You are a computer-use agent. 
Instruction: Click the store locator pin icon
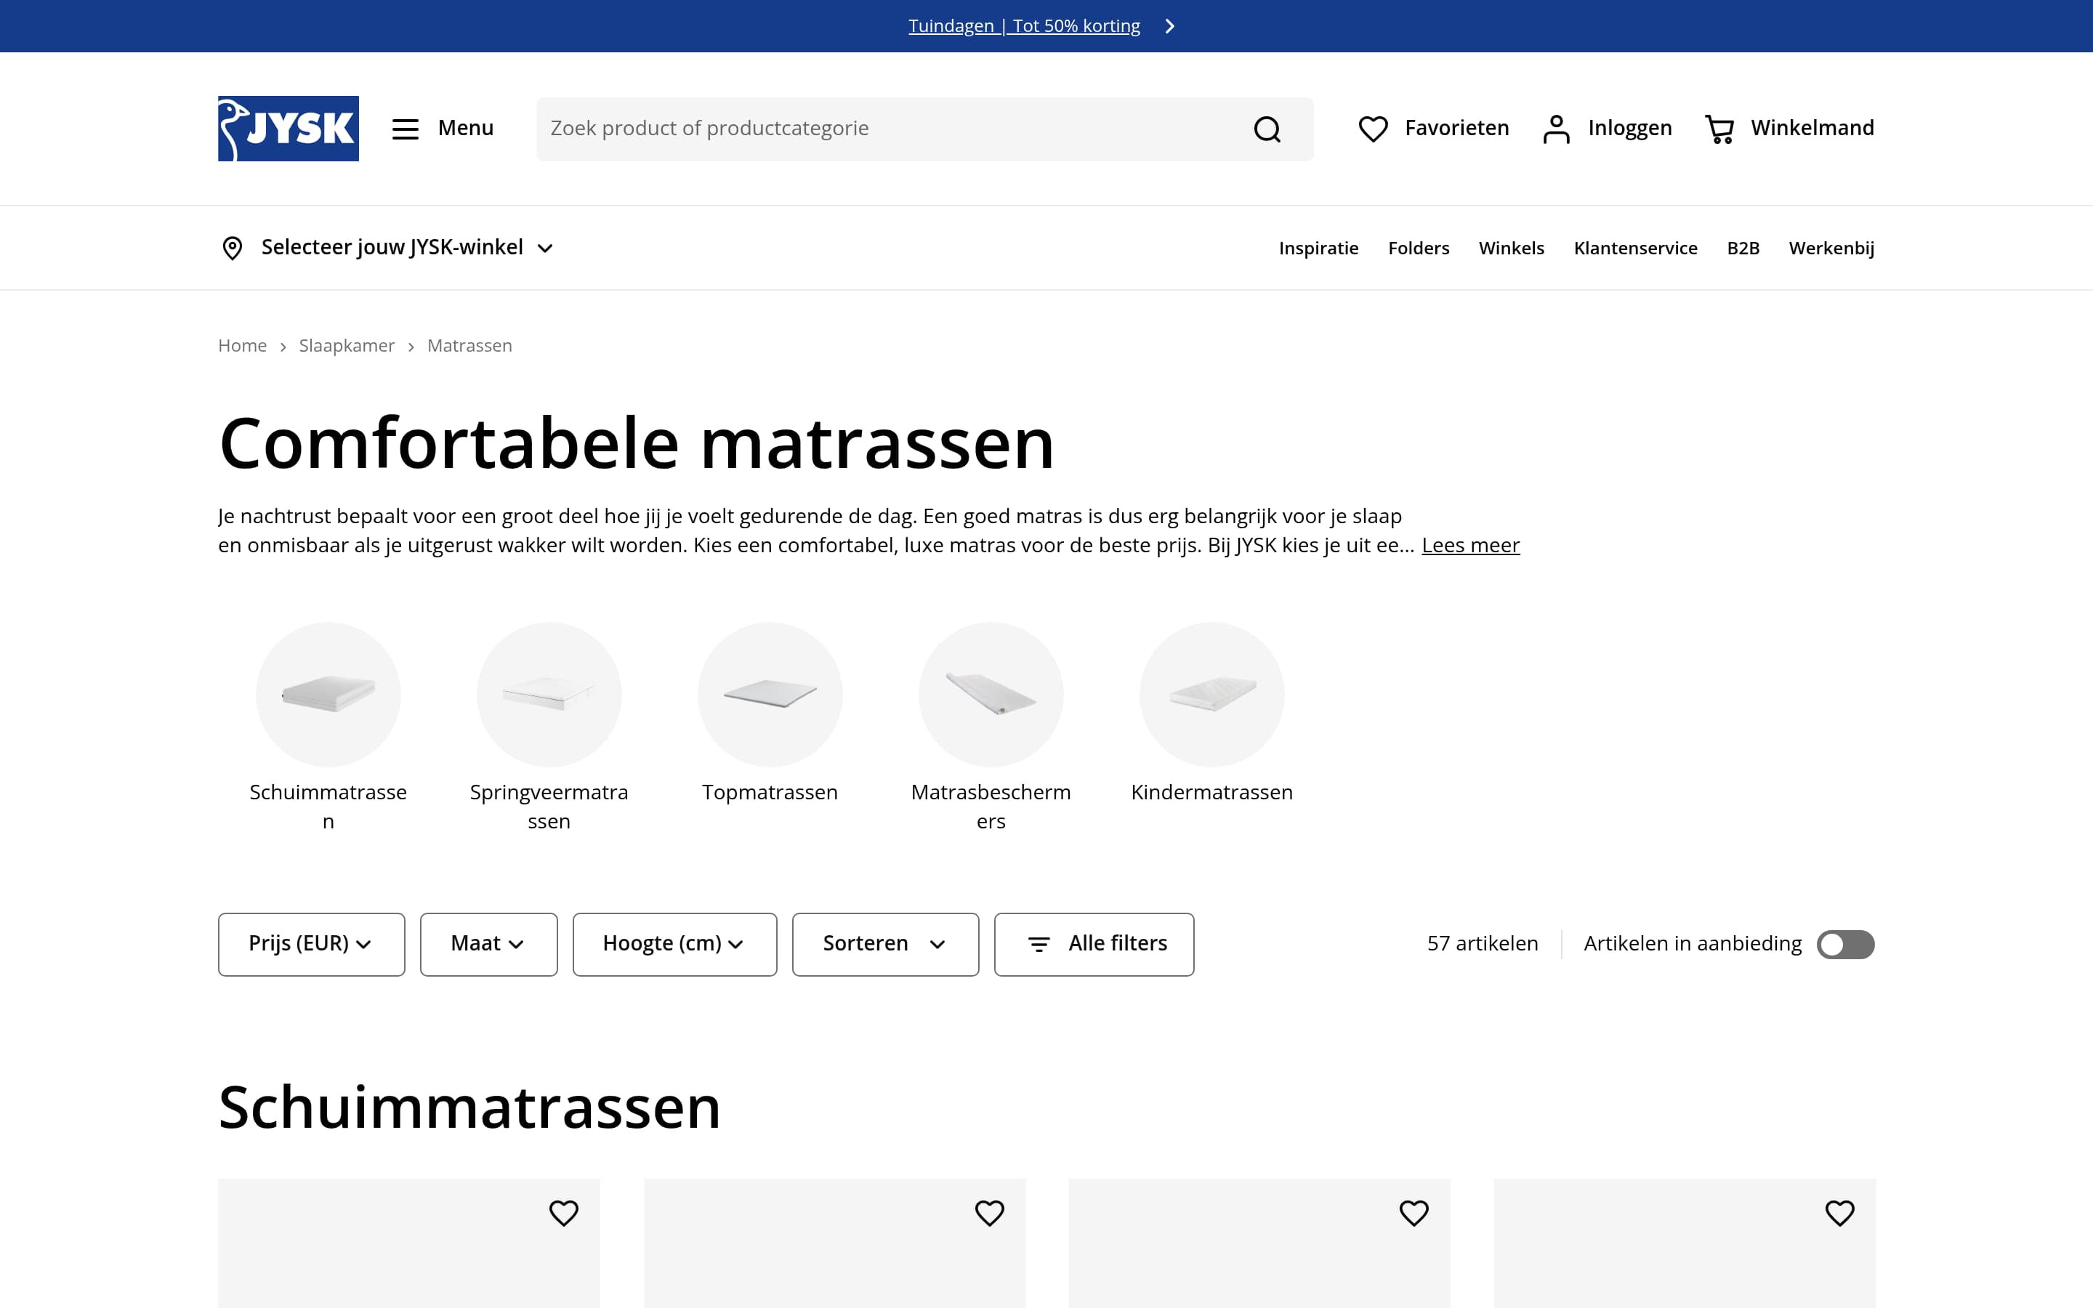coord(231,247)
